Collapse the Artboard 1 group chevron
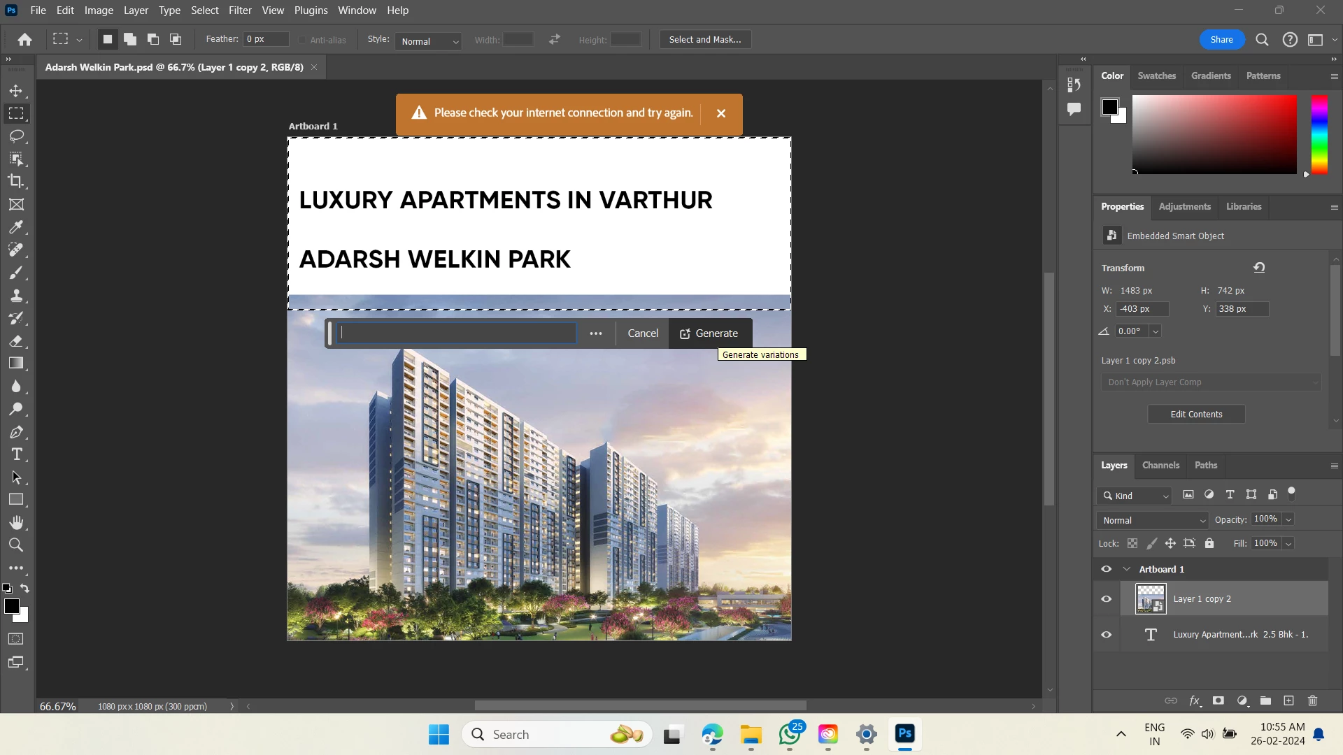 pos(1127,569)
